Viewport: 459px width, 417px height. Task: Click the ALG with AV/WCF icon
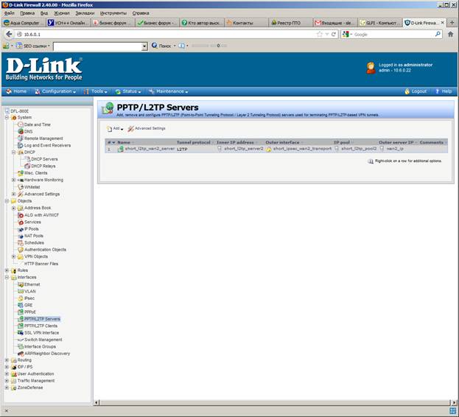(x=21, y=215)
